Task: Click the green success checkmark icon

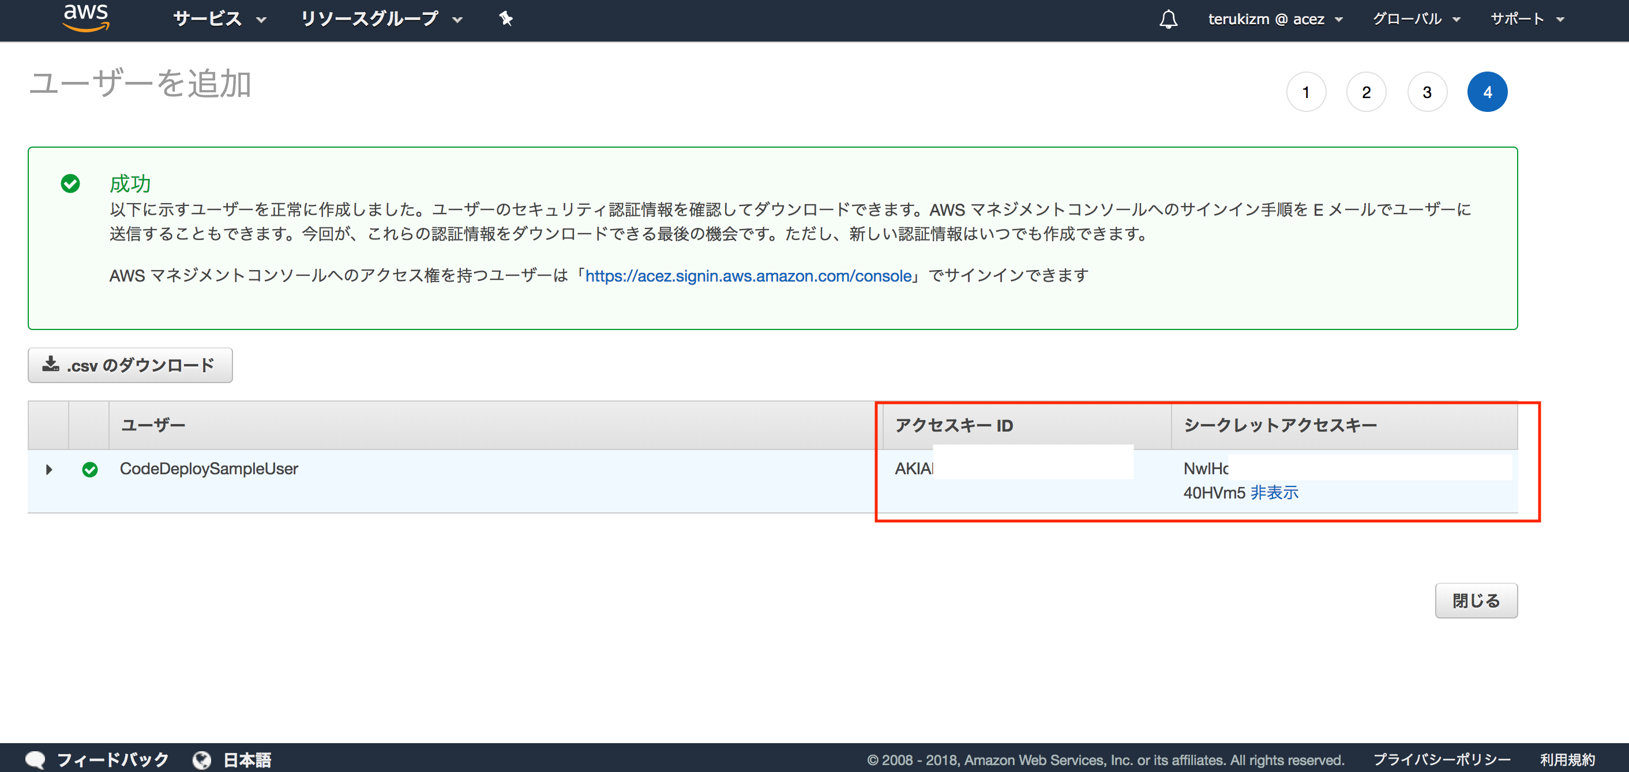Action: click(x=71, y=183)
